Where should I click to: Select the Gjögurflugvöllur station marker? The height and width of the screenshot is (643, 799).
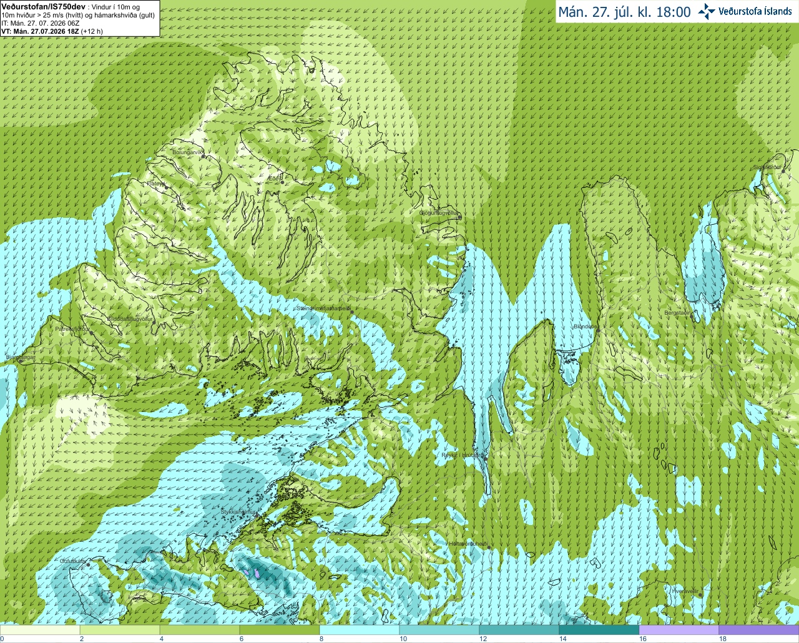(459, 218)
